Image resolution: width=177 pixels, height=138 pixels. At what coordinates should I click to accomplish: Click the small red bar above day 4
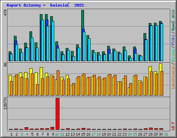26,128
